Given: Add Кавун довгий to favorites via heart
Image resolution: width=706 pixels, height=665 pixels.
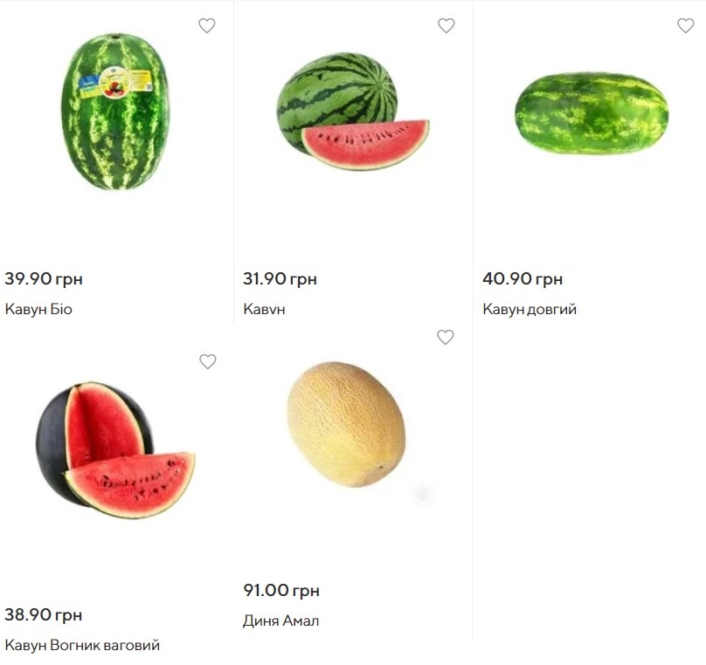Looking at the screenshot, I should click(686, 26).
